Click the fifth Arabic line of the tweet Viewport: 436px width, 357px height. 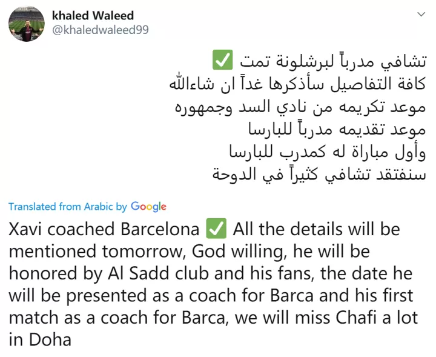pos(328,152)
